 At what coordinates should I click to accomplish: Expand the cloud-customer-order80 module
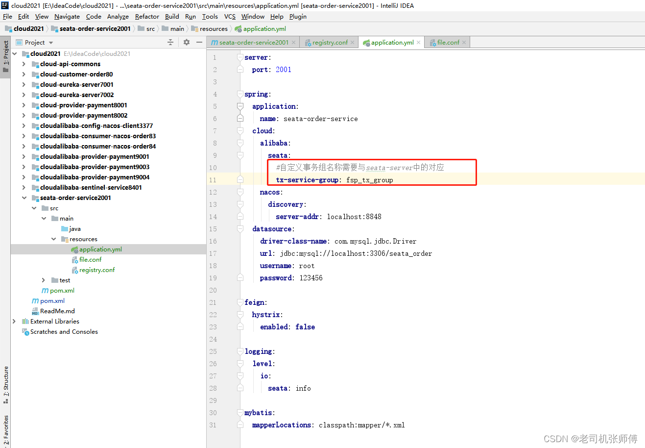click(24, 74)
